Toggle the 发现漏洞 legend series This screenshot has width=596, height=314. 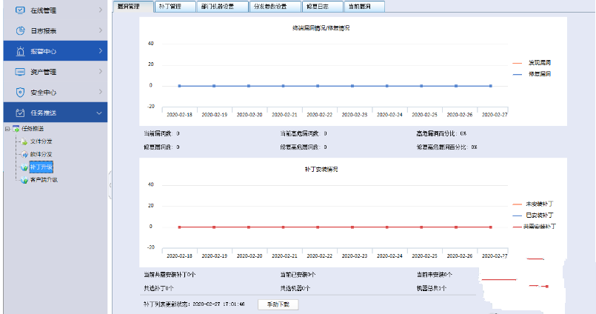click(532, 63)
